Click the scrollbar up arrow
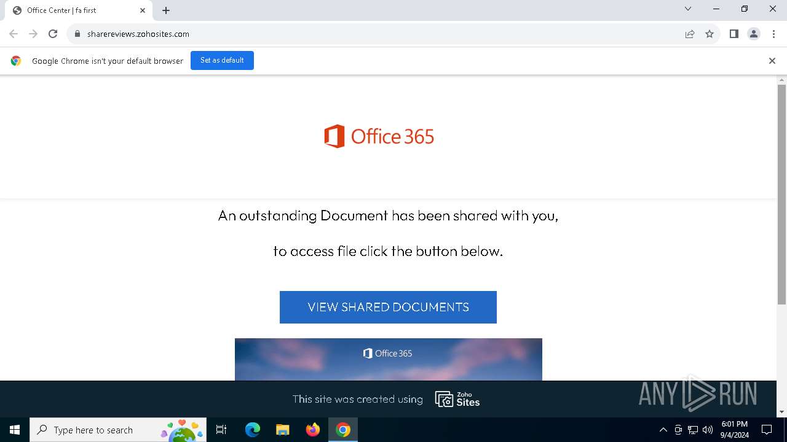 pyautogui.click(x=782, y=80)
